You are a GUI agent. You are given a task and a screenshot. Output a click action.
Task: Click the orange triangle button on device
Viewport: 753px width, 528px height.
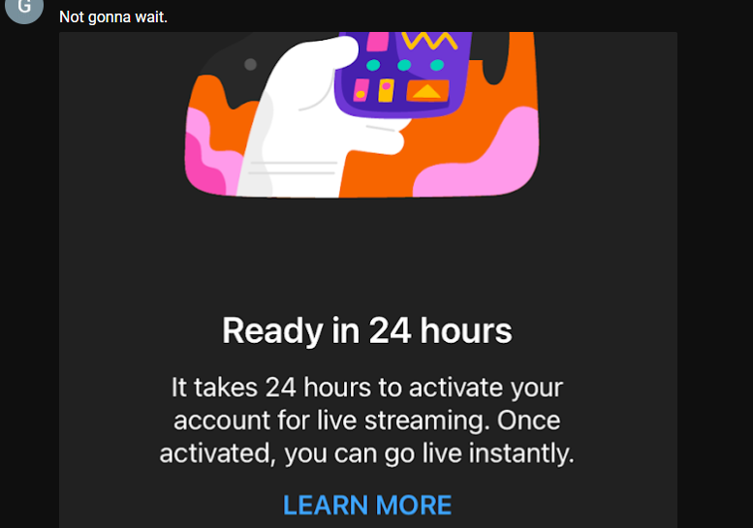[427, 91]
